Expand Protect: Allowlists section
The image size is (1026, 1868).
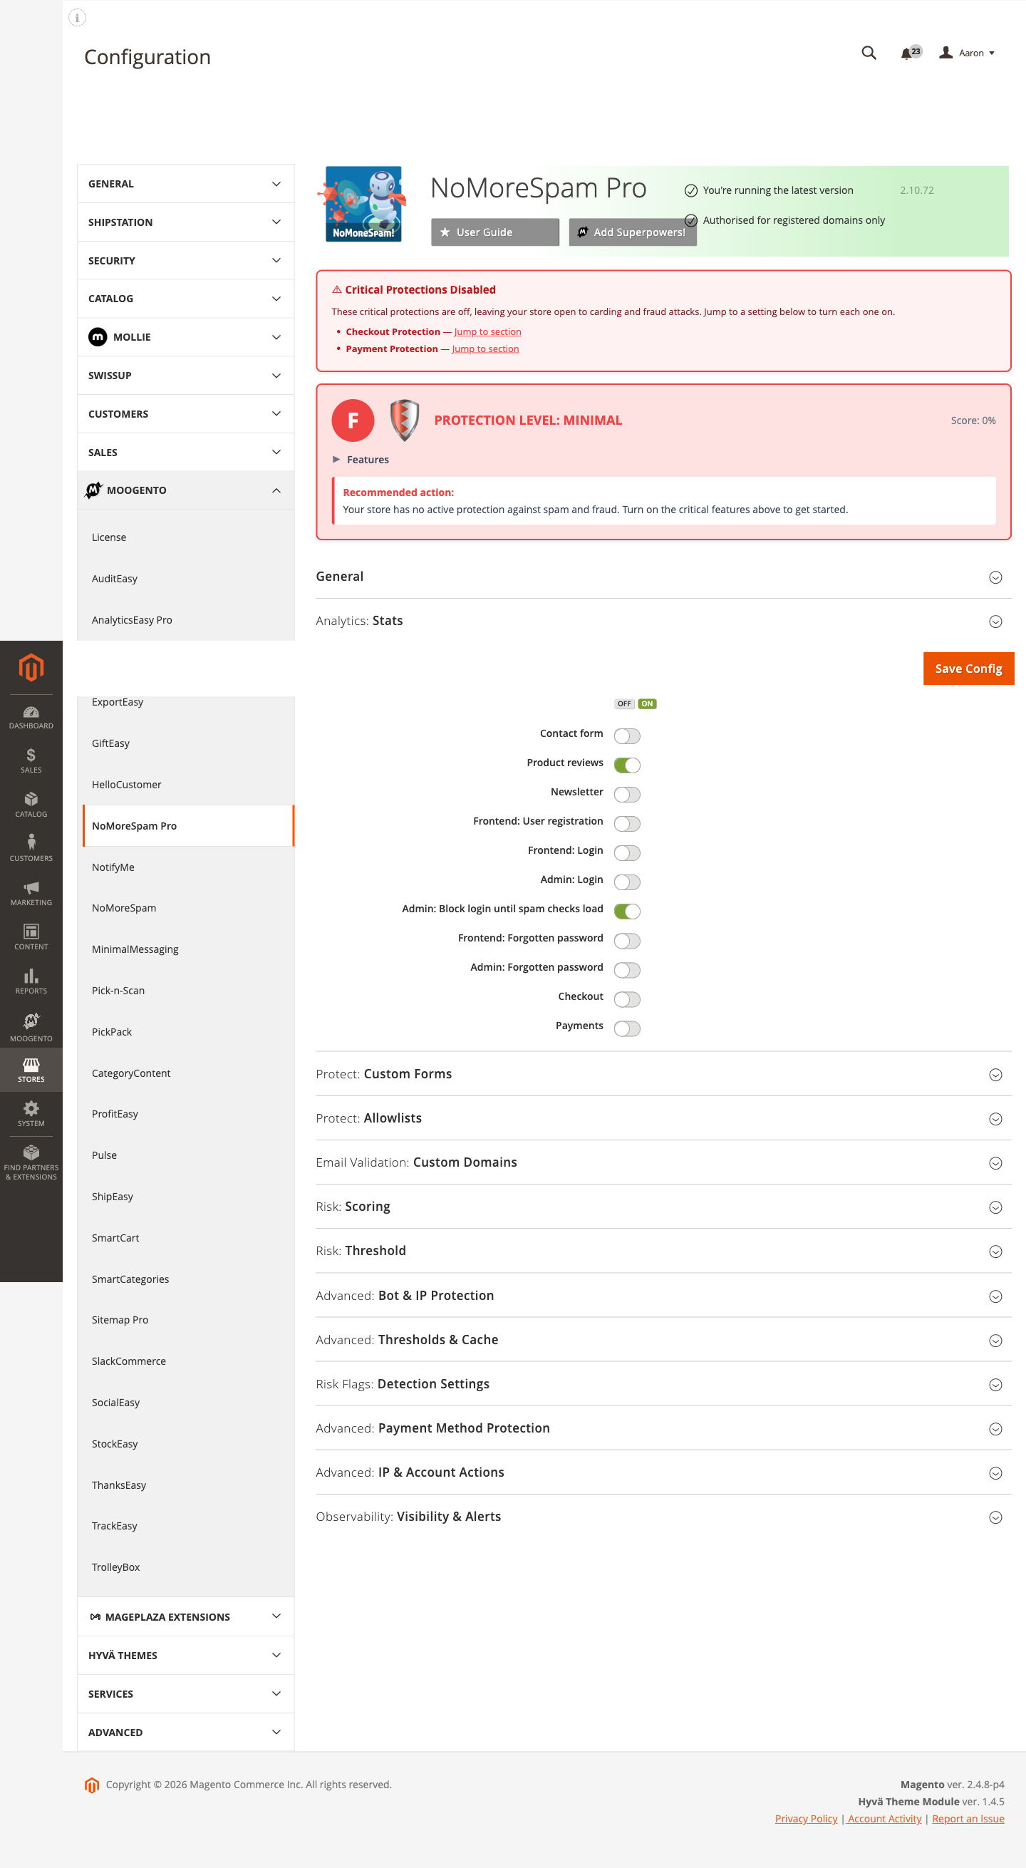[x=663, y=1118]
